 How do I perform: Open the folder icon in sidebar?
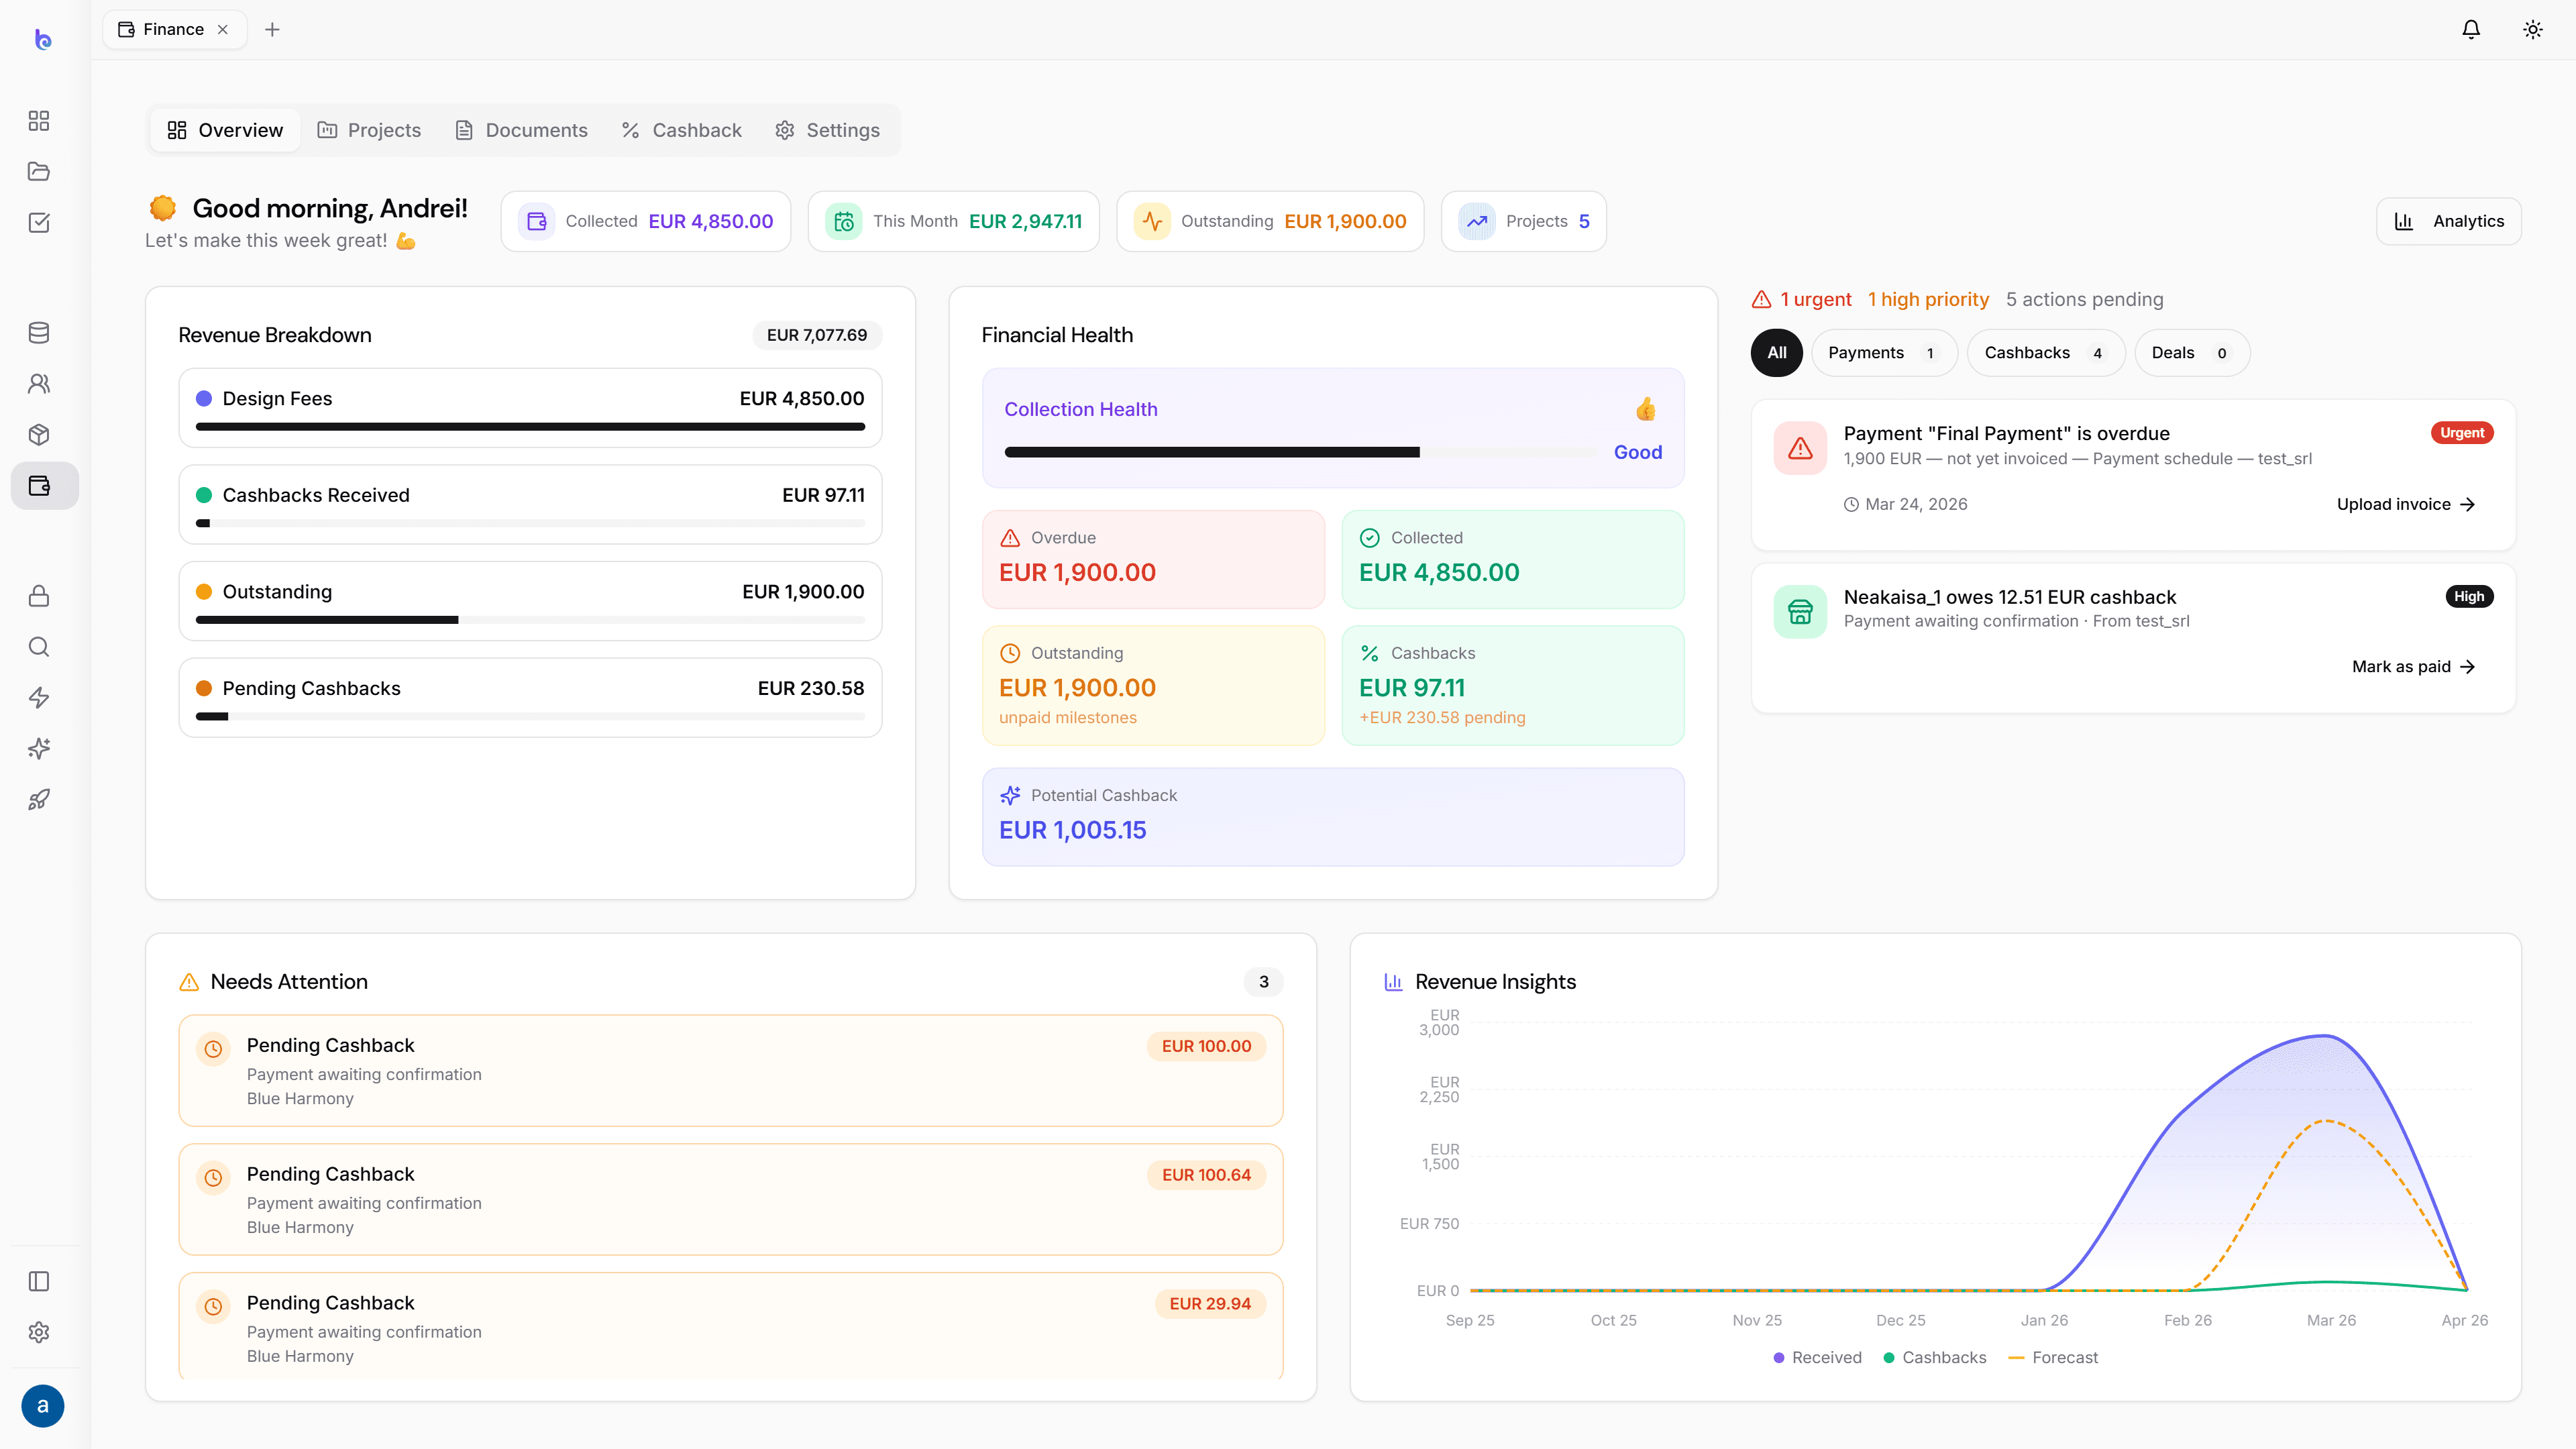coord(39,171)
